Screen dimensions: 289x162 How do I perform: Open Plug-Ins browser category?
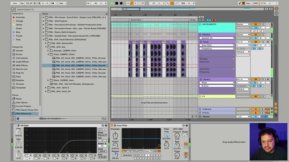[x=20, y=73]
